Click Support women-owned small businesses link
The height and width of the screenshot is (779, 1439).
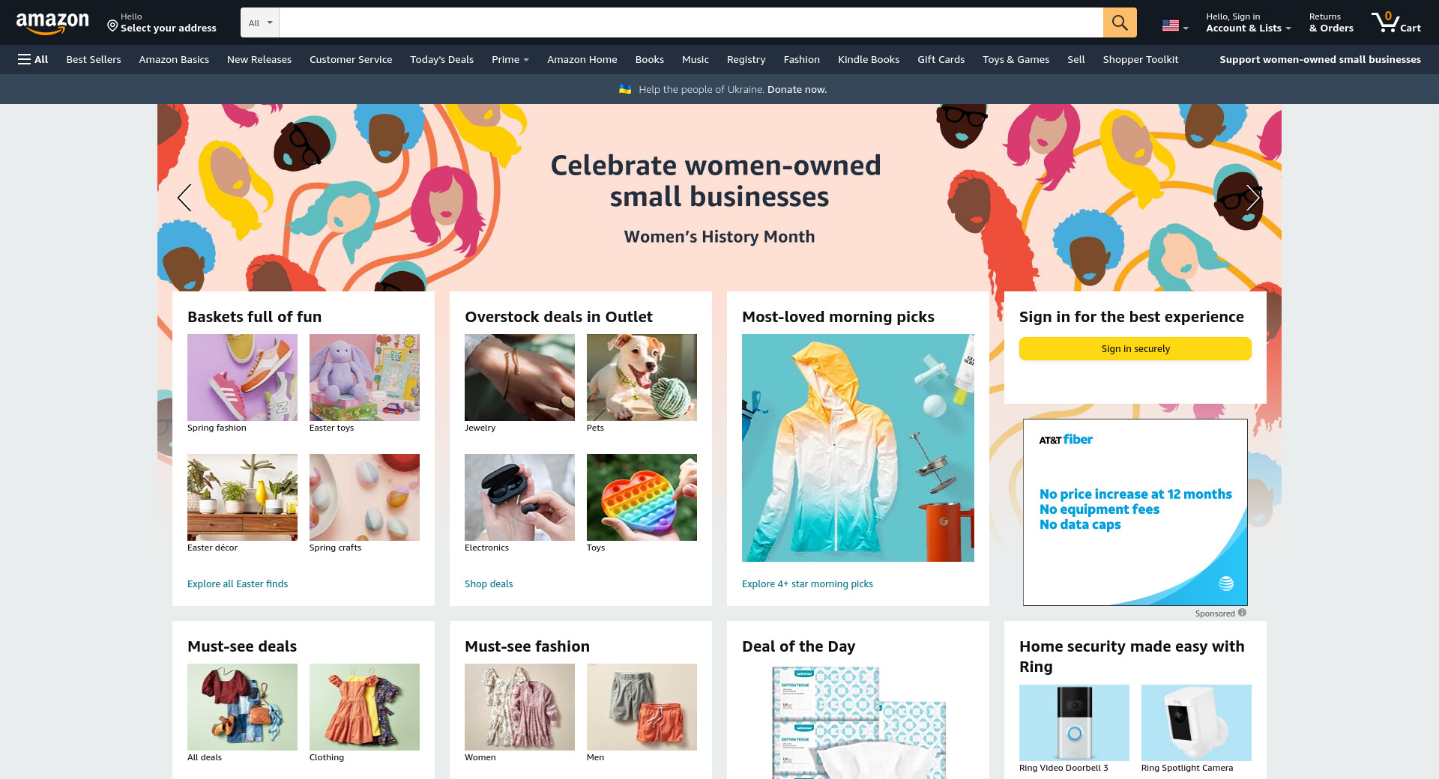click(x=1320, y=59)
